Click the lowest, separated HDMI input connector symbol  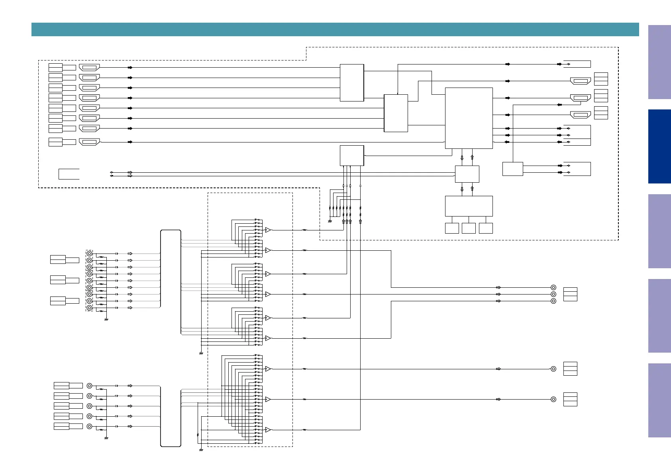89,142
